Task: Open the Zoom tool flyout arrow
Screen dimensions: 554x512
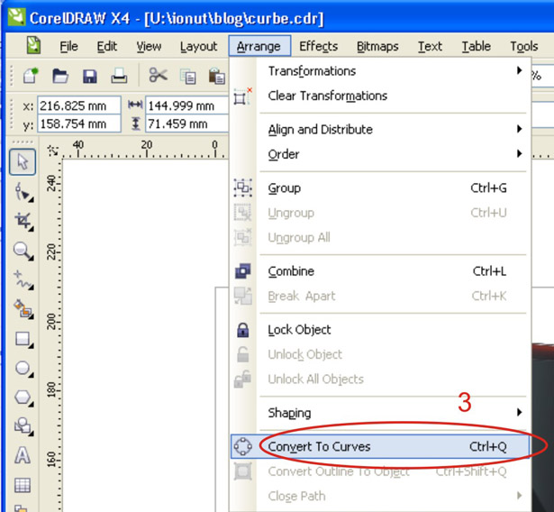Action: [32, 259]
